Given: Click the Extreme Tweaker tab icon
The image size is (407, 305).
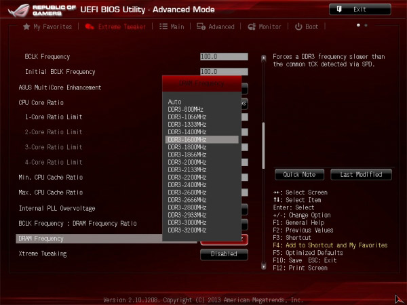Looking at the screenshot, I should click(x=90, y=26).
